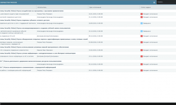Click the blue Завершено status icon for 22.10.2018
Viewport: 176px width, 105px height.
(142, 31)
